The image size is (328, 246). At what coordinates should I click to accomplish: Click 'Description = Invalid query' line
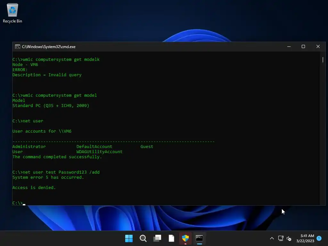coord(47,75)
